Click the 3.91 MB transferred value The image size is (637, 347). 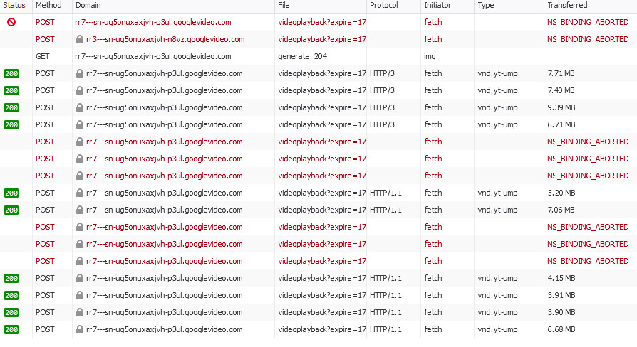pyautogui.click(x=561, y=295)
